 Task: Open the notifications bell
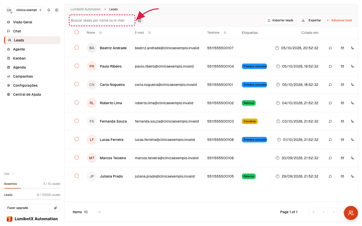coord(49,10)
